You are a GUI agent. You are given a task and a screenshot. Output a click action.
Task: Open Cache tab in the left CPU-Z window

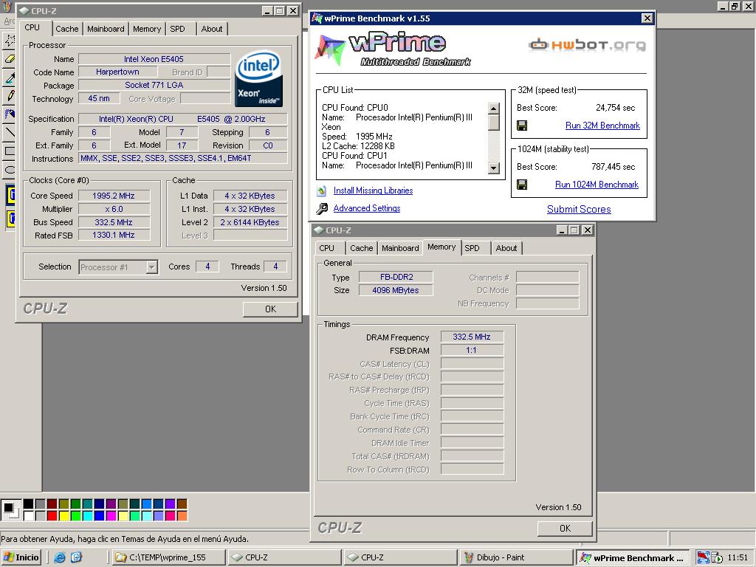[67, 29]
